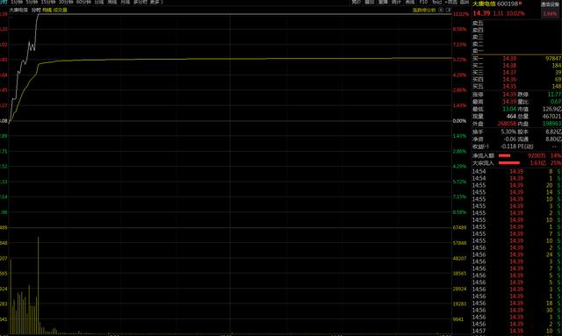
Task: Select the 买三 bid price 14.37
Action: (x=509, y=72)
